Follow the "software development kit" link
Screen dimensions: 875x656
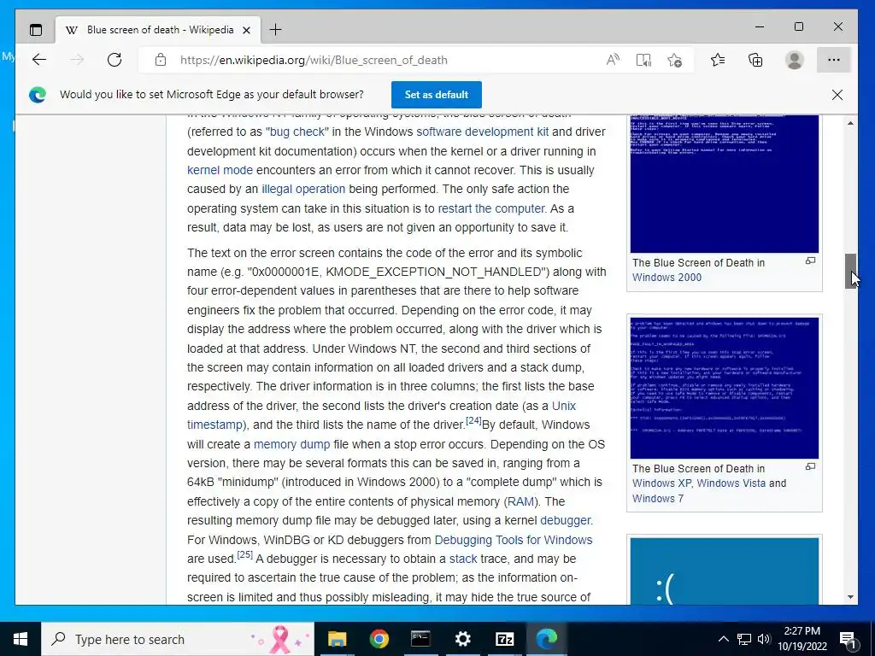[x=482, y=132]
